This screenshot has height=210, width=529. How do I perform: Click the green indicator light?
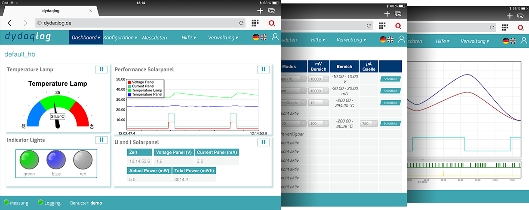coord(29,159)
